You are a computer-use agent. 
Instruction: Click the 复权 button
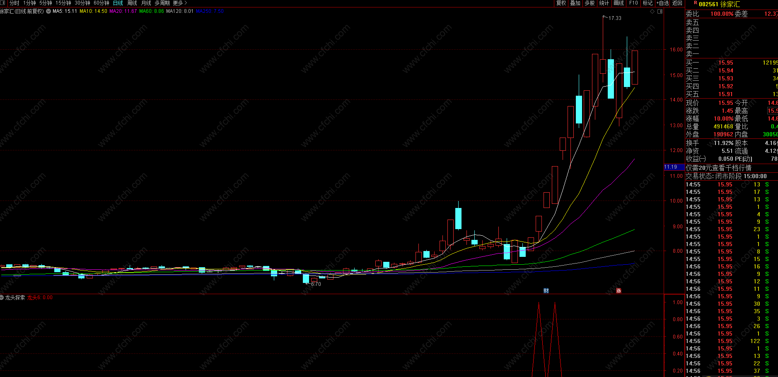(561, 3)
